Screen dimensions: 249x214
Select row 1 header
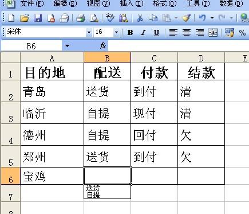pyautogui.click(x=10, y=72)
